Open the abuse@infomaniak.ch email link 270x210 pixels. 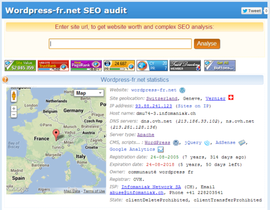(x=137, y=193)
